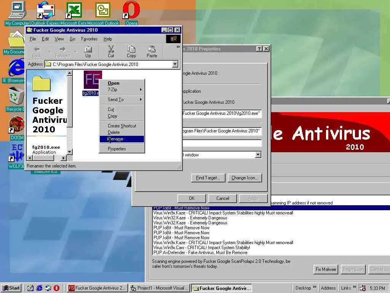Open the Recycle Bin icon

(15, 99)
